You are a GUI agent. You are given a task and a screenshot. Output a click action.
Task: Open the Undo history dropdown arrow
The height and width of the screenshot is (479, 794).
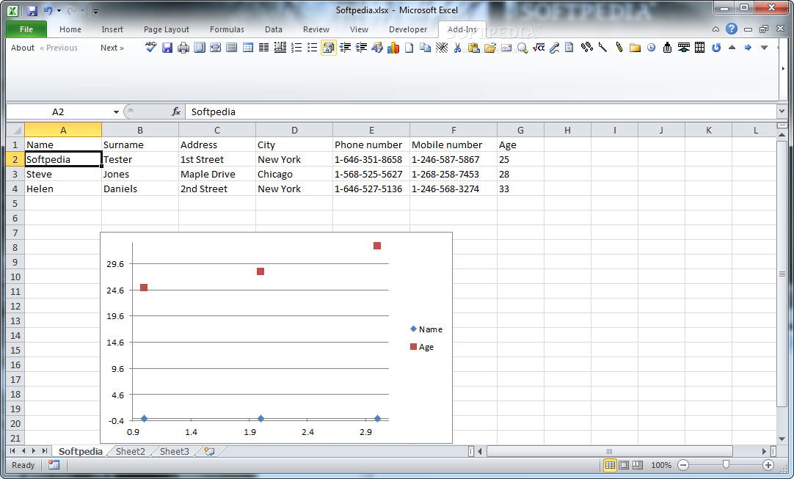click(59, 10)
